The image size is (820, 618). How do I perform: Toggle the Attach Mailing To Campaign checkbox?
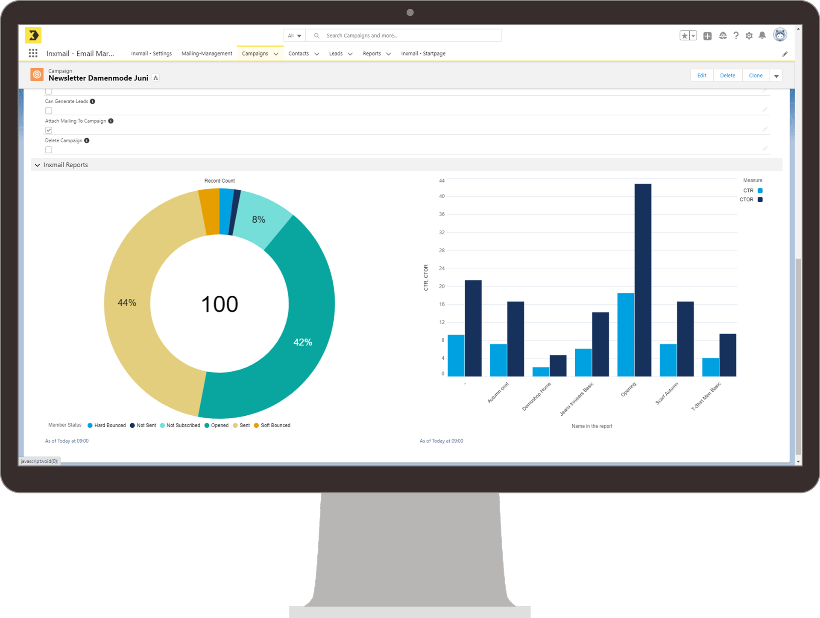click(49, 130)
